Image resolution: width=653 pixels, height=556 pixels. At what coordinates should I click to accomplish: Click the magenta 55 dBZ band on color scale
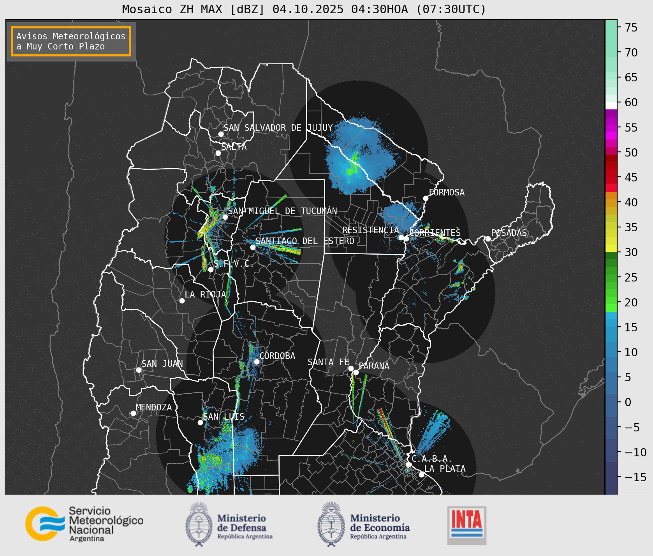coord(611,127)
